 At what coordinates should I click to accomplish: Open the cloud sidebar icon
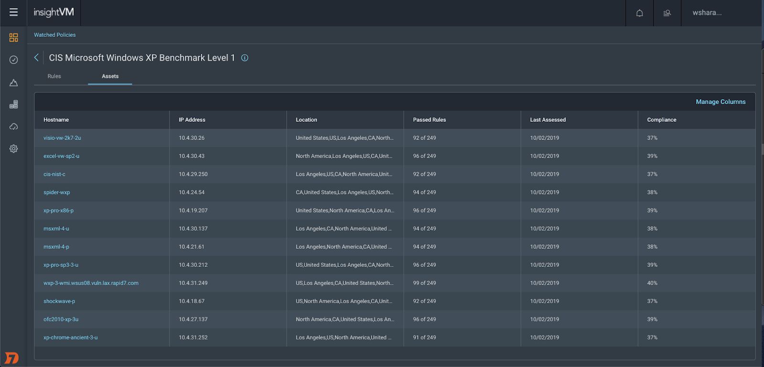click(x=13, y=126)
